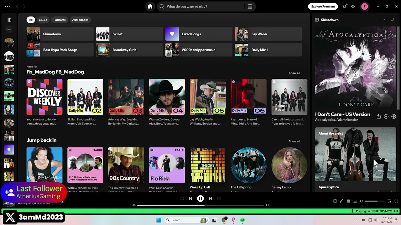401x225 pixels.
Task: Open the profile avatar F
Action: click(364, 6)
